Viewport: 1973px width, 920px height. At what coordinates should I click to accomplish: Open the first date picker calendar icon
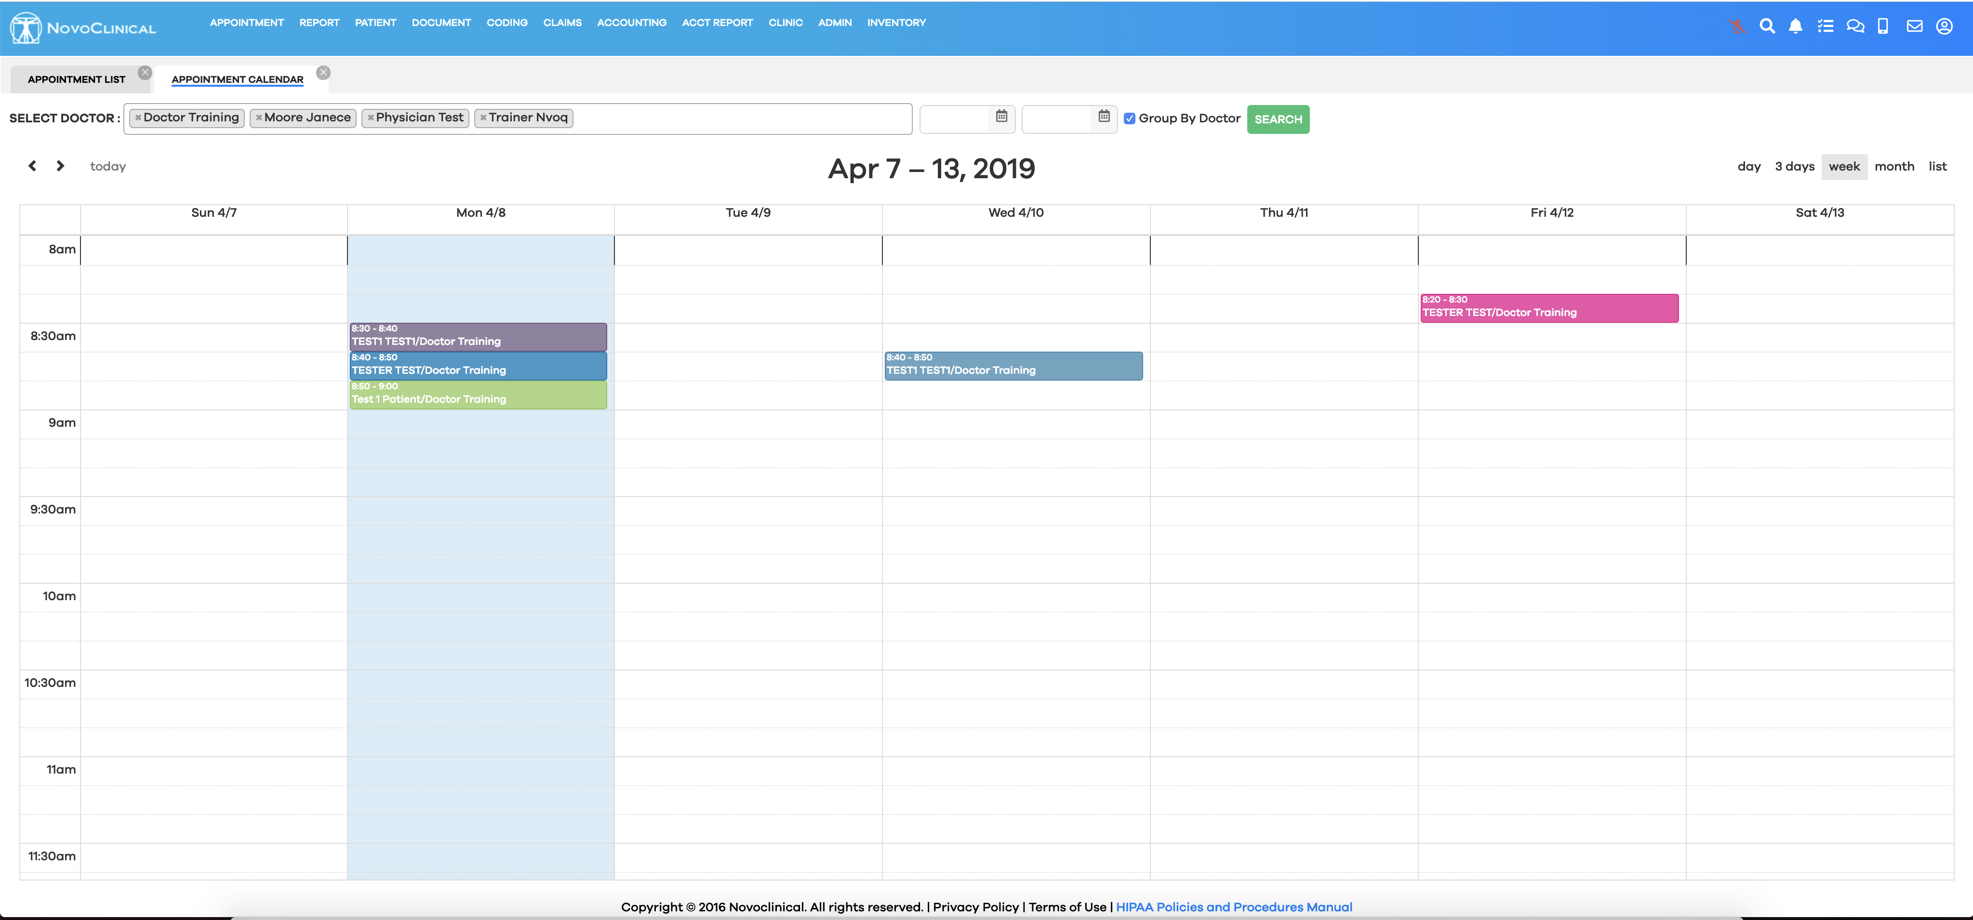coord(1001,117)
